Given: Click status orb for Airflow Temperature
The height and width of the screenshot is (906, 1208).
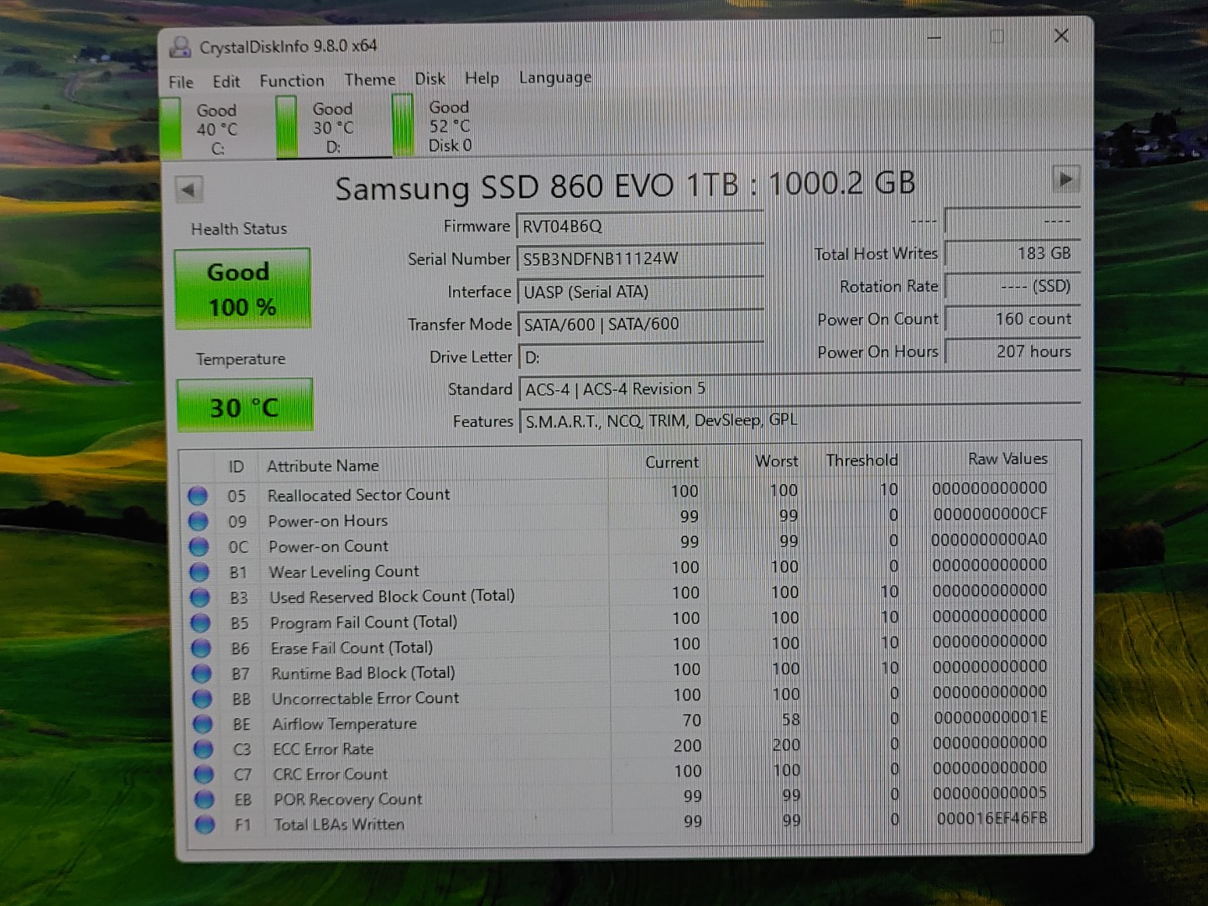Looking at the screenshot, I should tap(202, 724).
